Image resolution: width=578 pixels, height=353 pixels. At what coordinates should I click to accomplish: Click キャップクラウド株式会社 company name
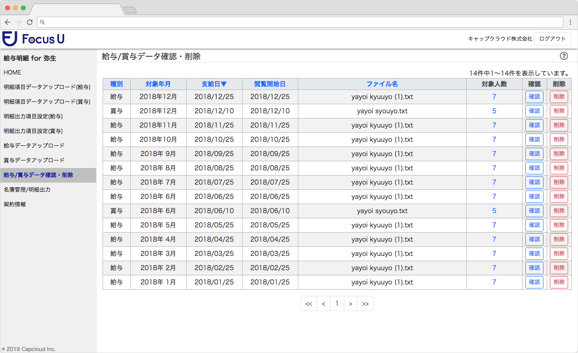pyautogui.click(x=500, y=39)
